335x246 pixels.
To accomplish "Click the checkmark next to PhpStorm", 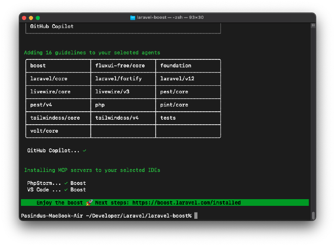I will pyautogui.click(x=66, y=183).
